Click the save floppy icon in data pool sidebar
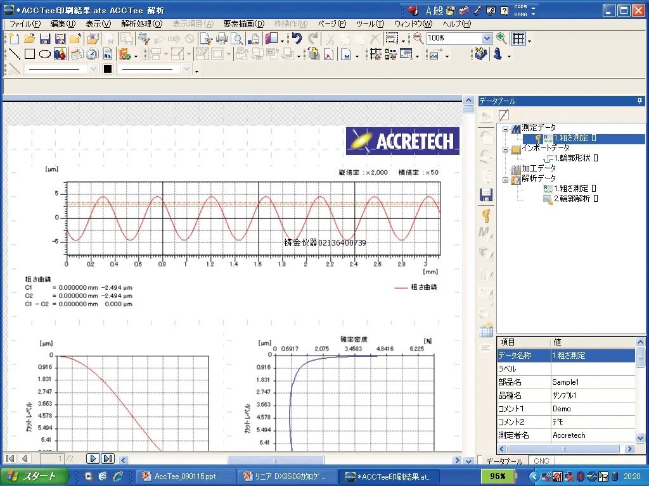Screen dimensions: 649x486 486,195
